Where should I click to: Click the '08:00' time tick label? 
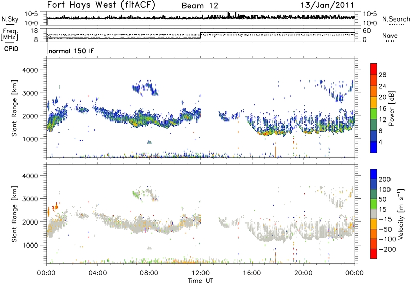tap(149, 273)
